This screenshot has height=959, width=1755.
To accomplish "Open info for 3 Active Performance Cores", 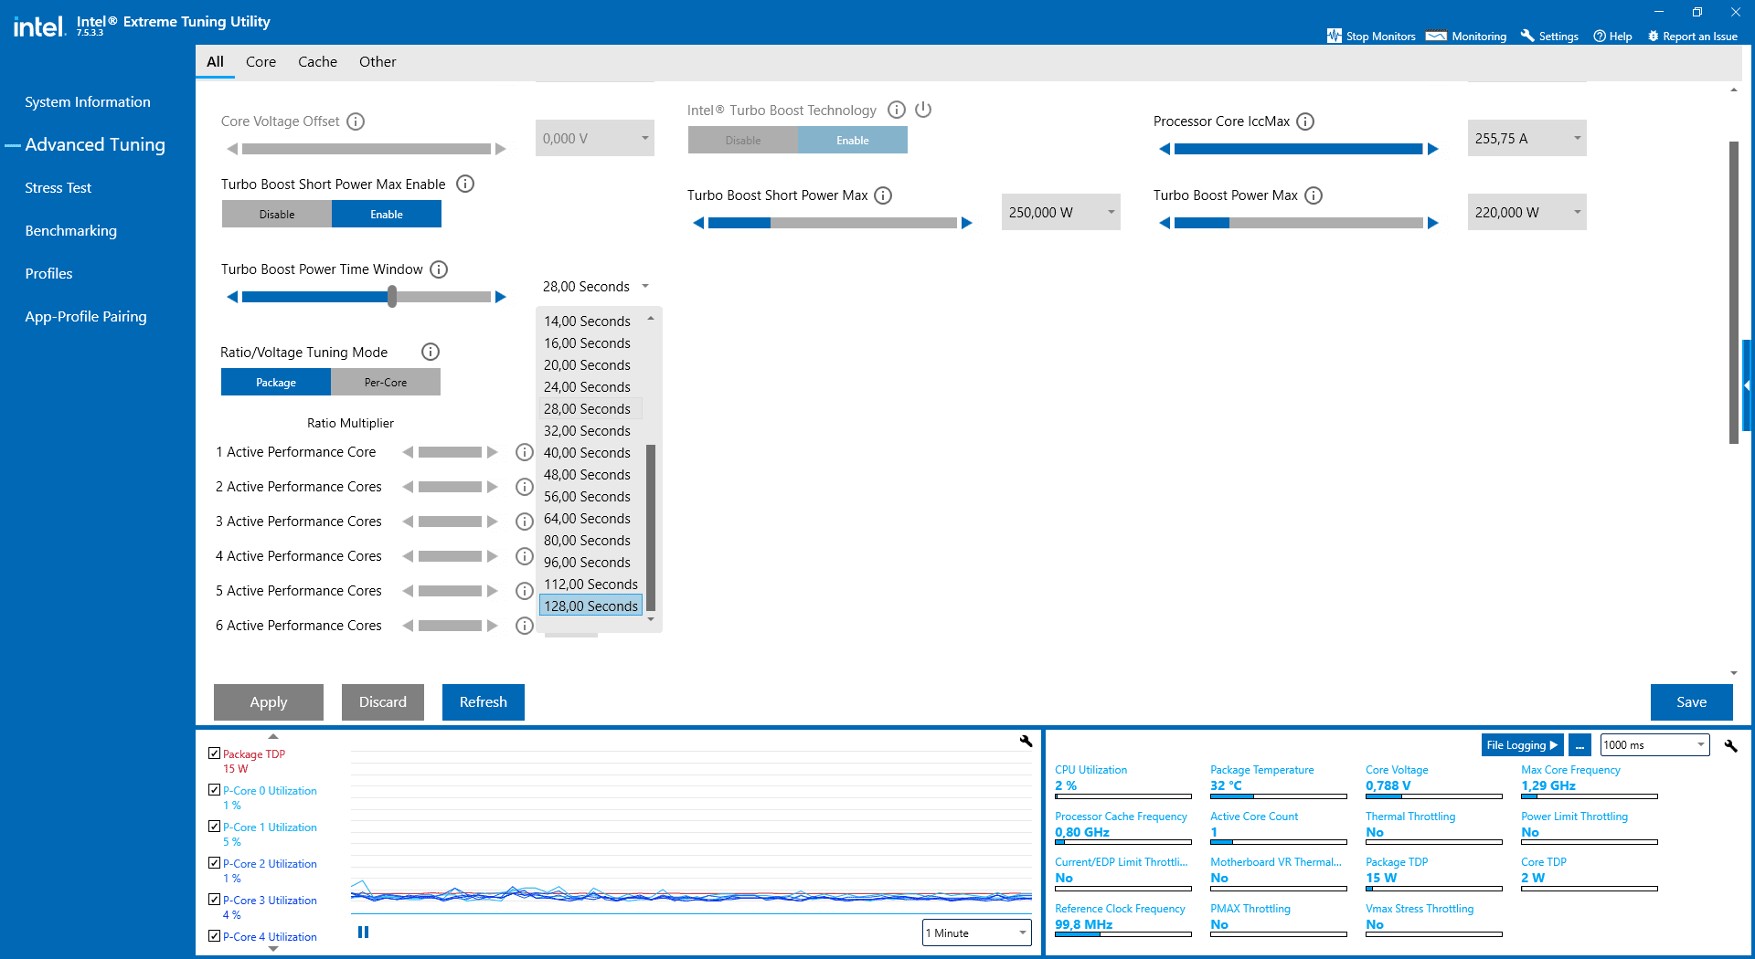I will tap(525, 522).
